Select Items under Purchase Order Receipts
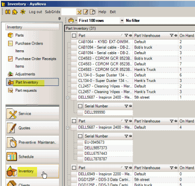The width and height of the screenshot is (195, 186). (19, 66)
